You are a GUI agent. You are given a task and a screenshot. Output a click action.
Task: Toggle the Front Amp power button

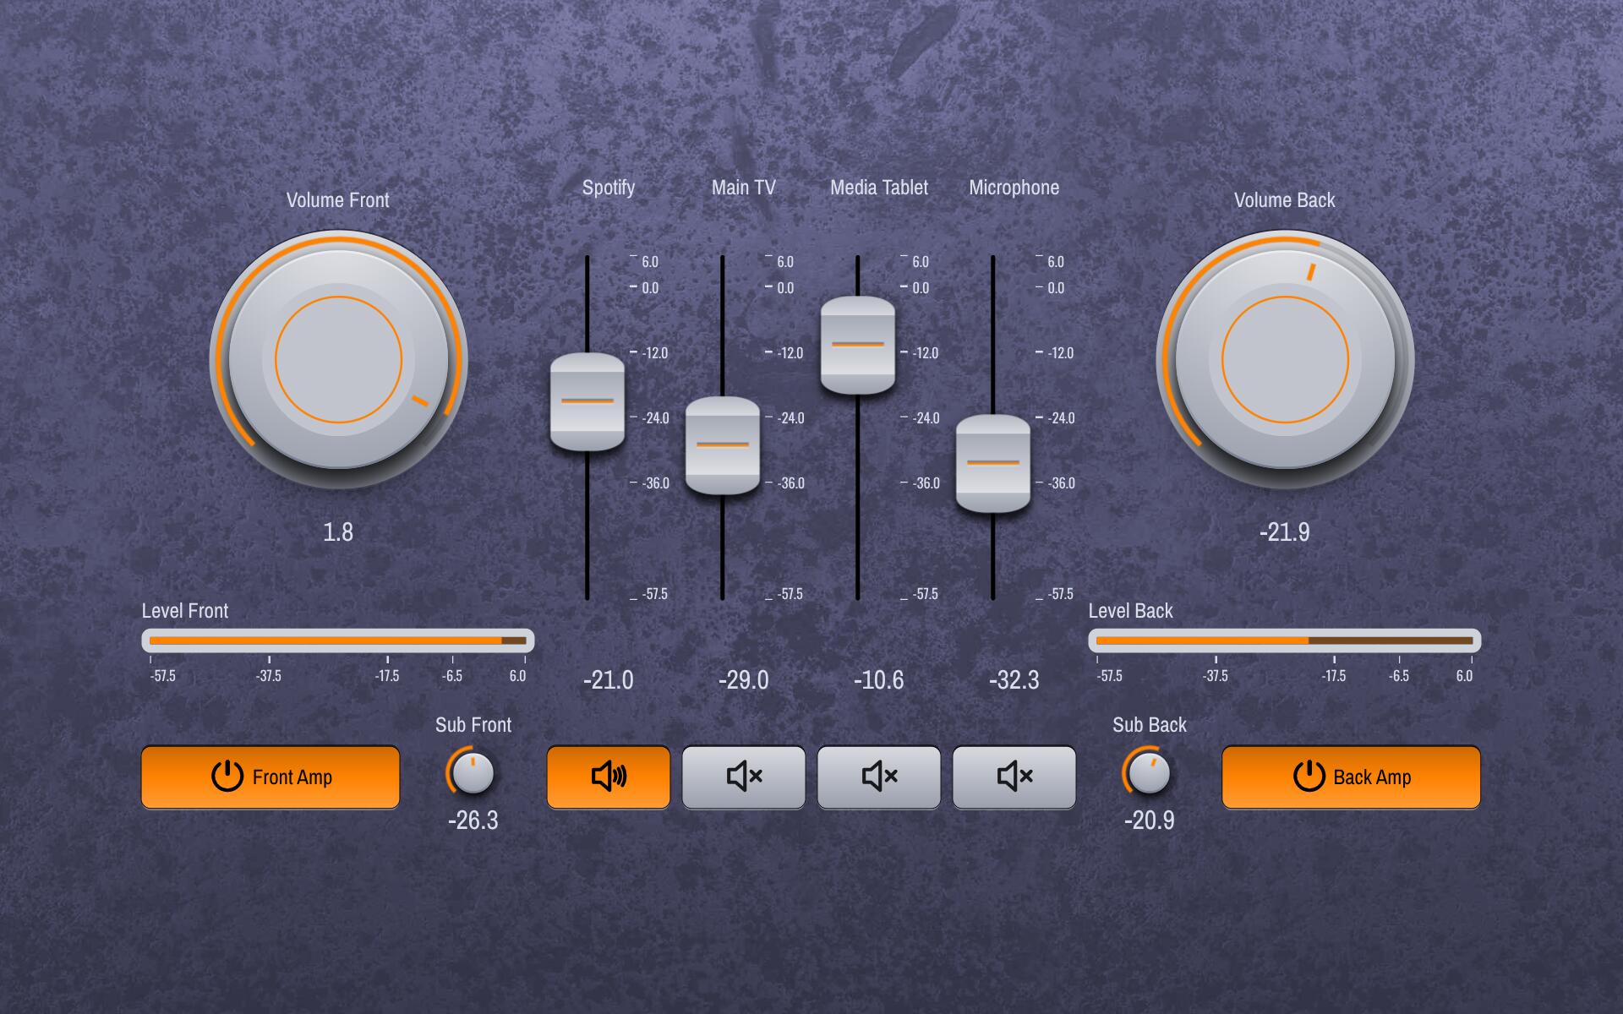pos(270,777)
